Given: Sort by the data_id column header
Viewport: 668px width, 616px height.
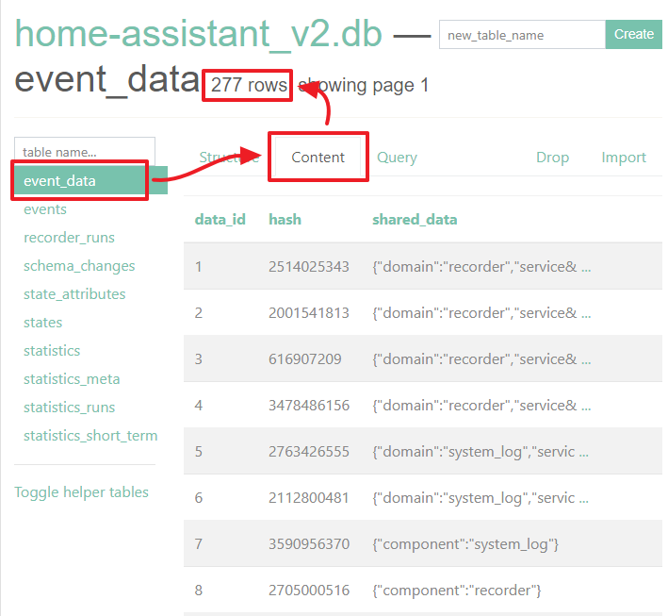Looking at the screenshot, I should tap(220, 219).
